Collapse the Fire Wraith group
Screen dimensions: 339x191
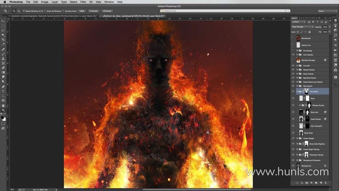click(297, 91)
